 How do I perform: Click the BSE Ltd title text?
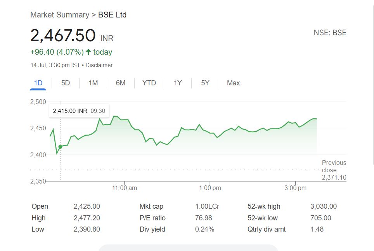(x=112, y=15)
